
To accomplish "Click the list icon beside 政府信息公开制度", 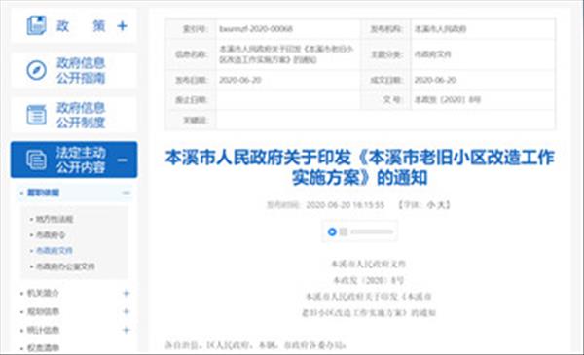I will [x=37, y=115].
